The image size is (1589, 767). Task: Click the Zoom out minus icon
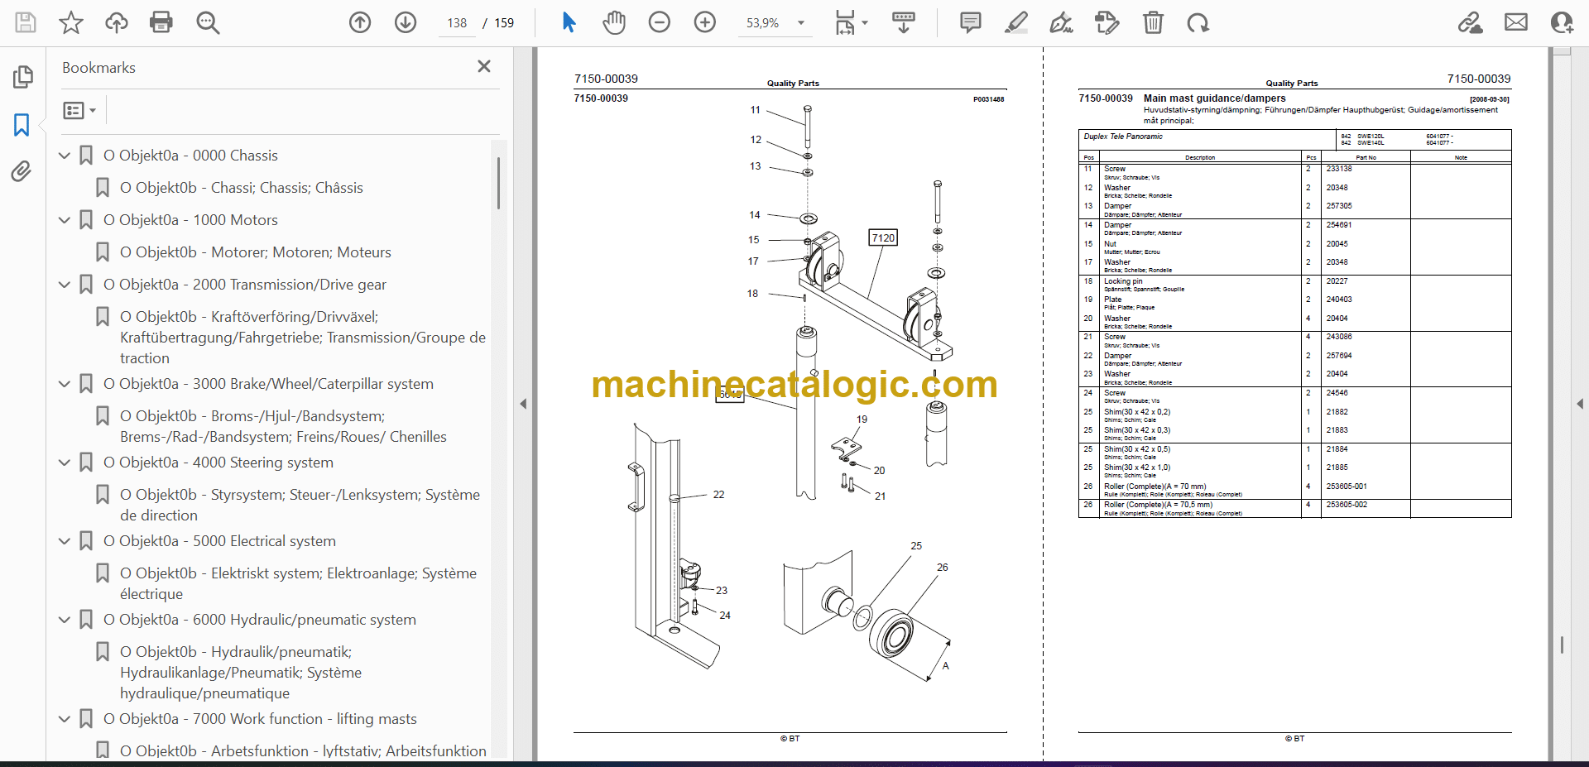660,22
